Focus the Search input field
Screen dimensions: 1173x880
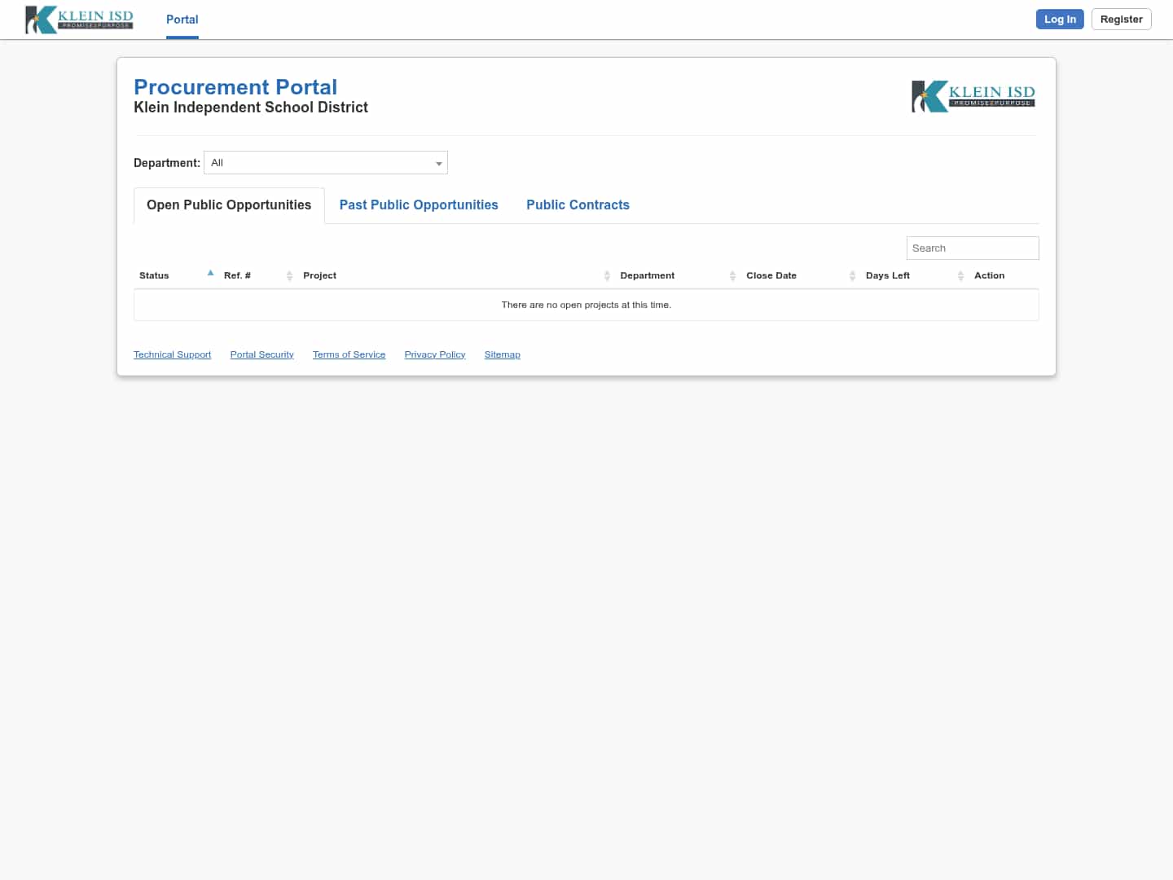click(x=973, y=249)
